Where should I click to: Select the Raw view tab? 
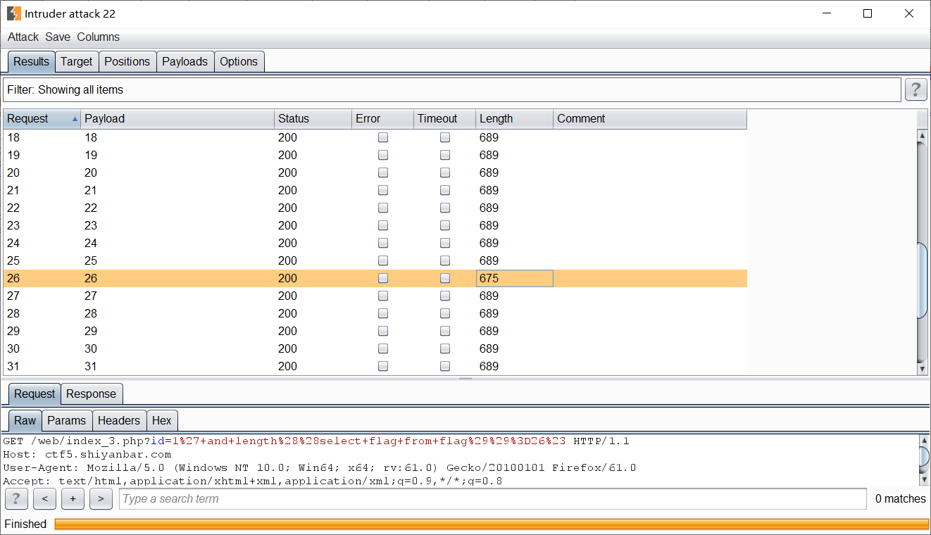click(25, 420)
